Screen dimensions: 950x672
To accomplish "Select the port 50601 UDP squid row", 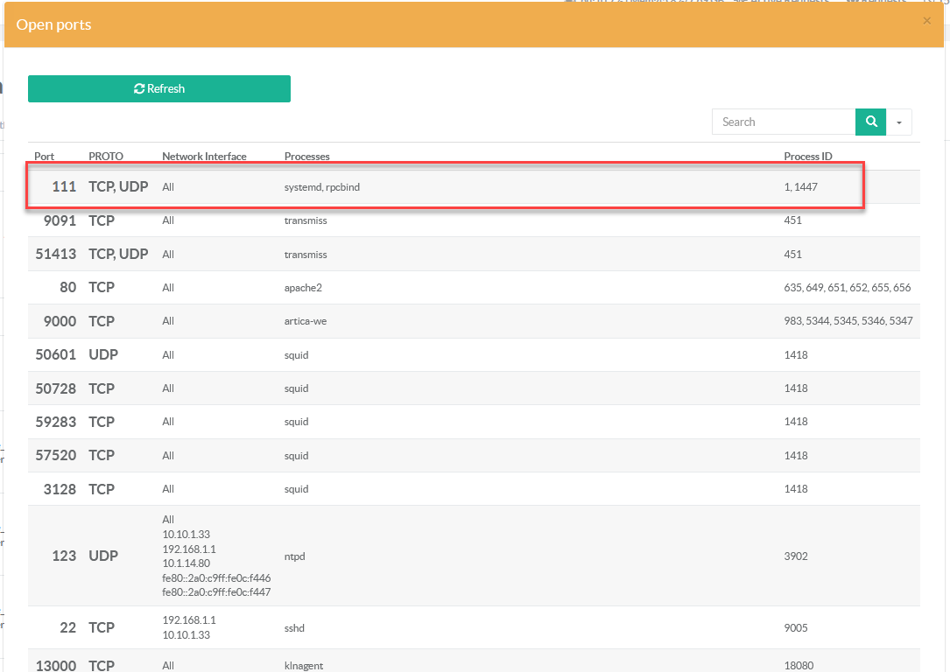I will [473, 355].
